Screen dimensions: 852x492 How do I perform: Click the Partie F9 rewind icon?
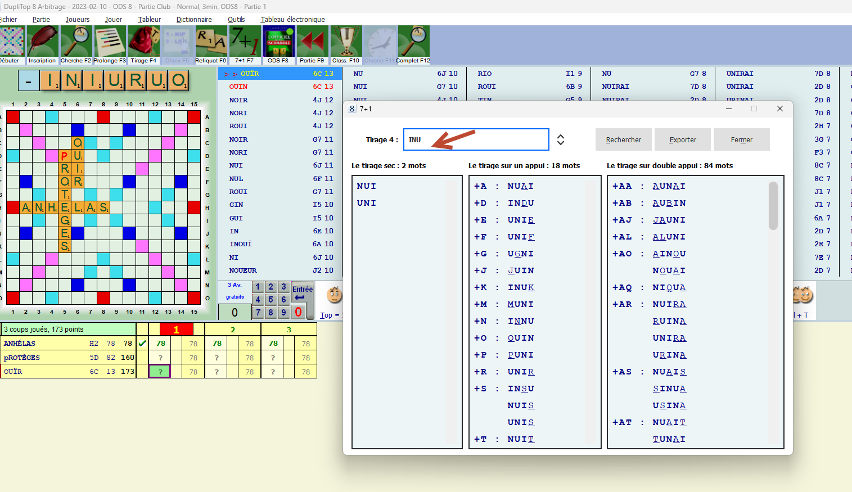click(x=312, y=42)
